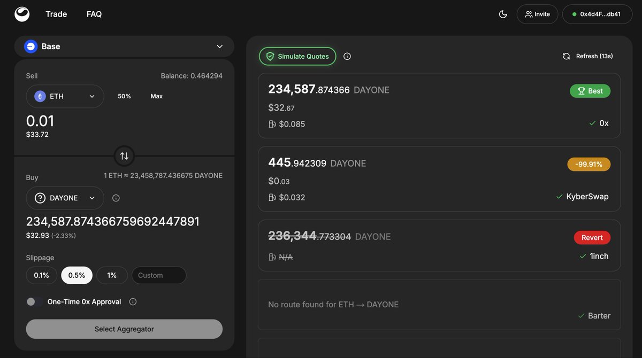
Task: Click the Ethereum icon in the sell selector
Action: coord(40,96)
